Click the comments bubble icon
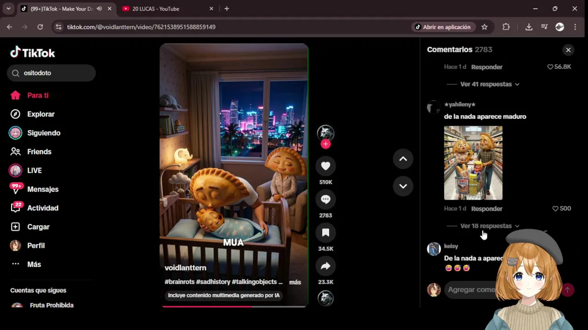The height and width of the screenshot is (330, 588). click(326, 199)
